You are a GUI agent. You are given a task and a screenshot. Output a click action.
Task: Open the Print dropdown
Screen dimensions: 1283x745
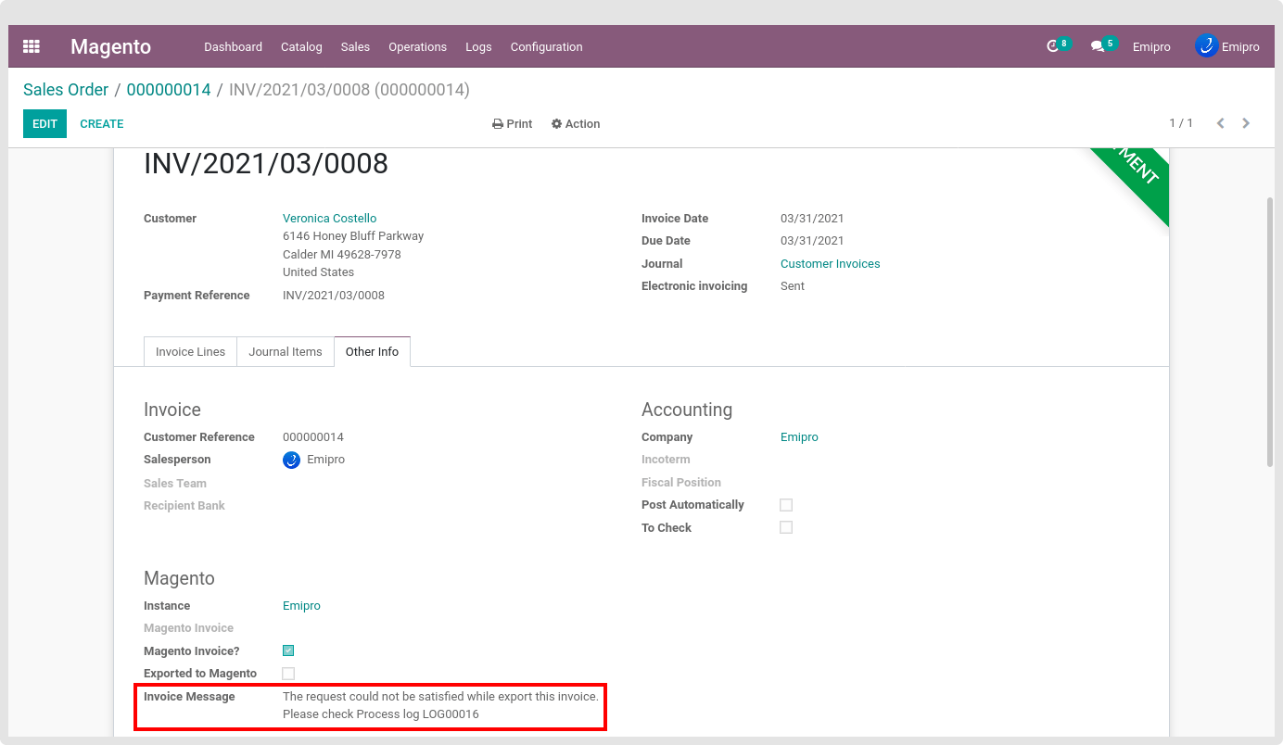click(512, 123)
